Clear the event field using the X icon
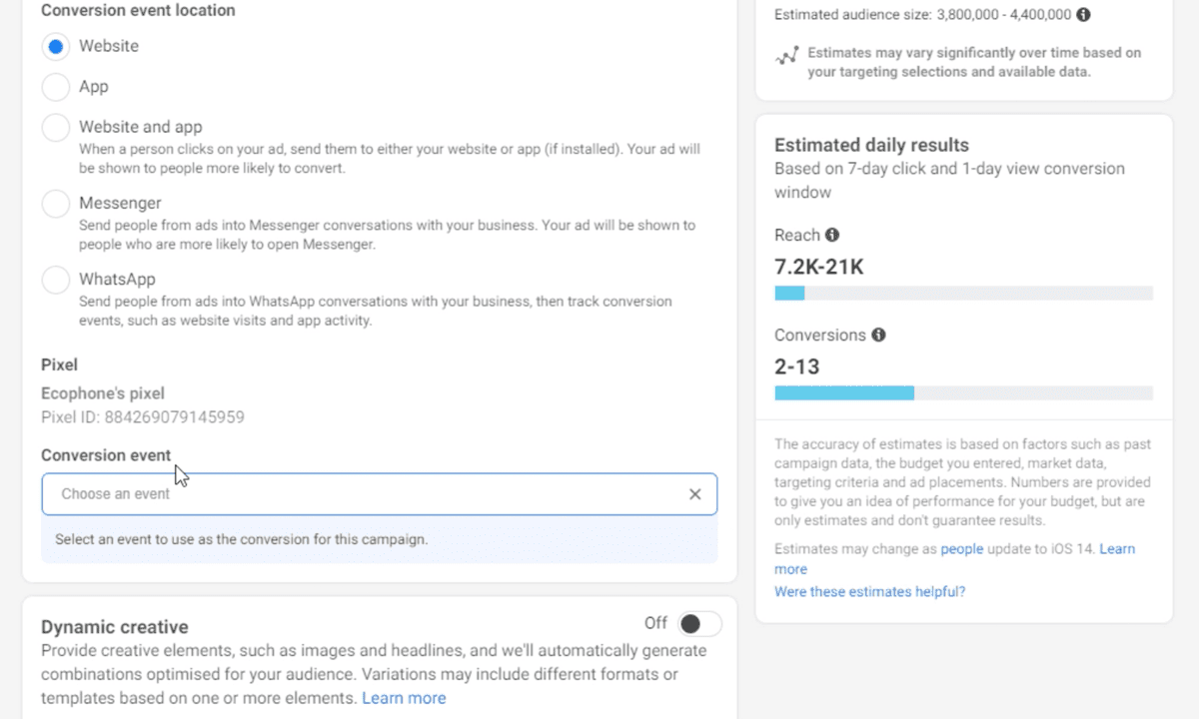The image size is (1199, 719). tap(695, 493)
